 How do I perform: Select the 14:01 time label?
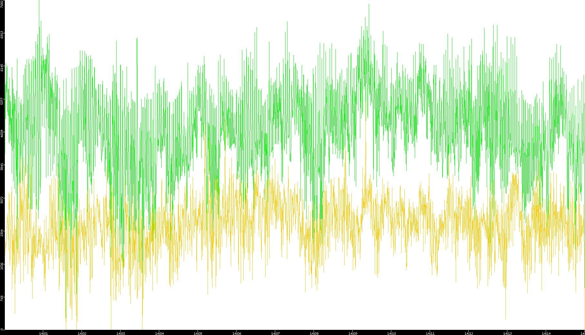tap(44, 333)
